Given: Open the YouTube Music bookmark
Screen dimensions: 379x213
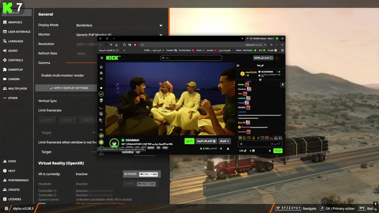Looking at the screenshot, I should tap(186, 50).
